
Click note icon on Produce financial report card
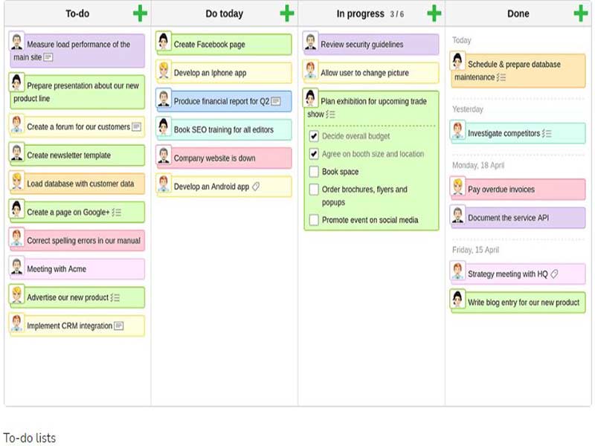coord(275,101)
